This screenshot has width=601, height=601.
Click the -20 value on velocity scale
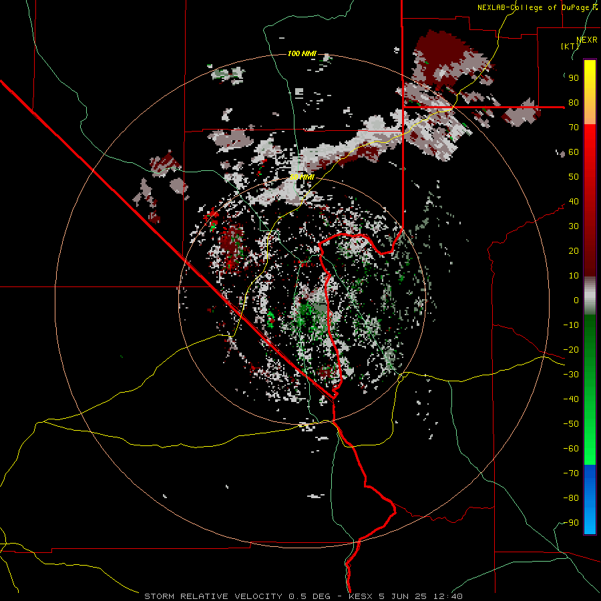tap(571, 350)
